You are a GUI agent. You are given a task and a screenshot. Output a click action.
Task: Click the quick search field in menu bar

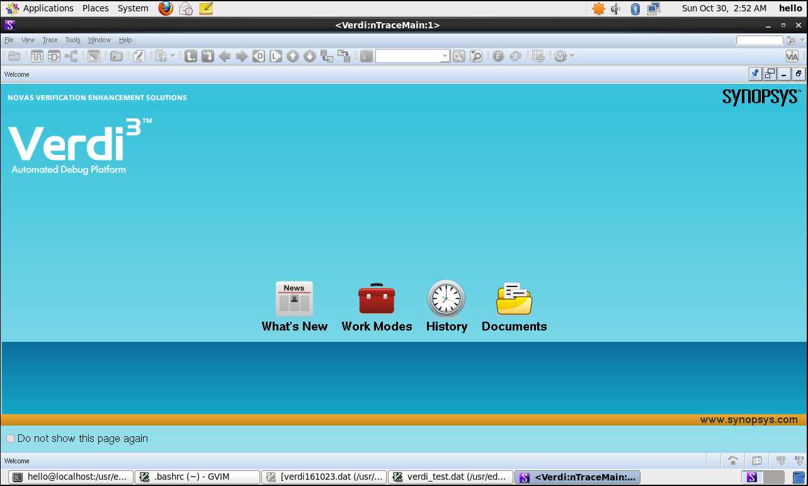[760, 40]
